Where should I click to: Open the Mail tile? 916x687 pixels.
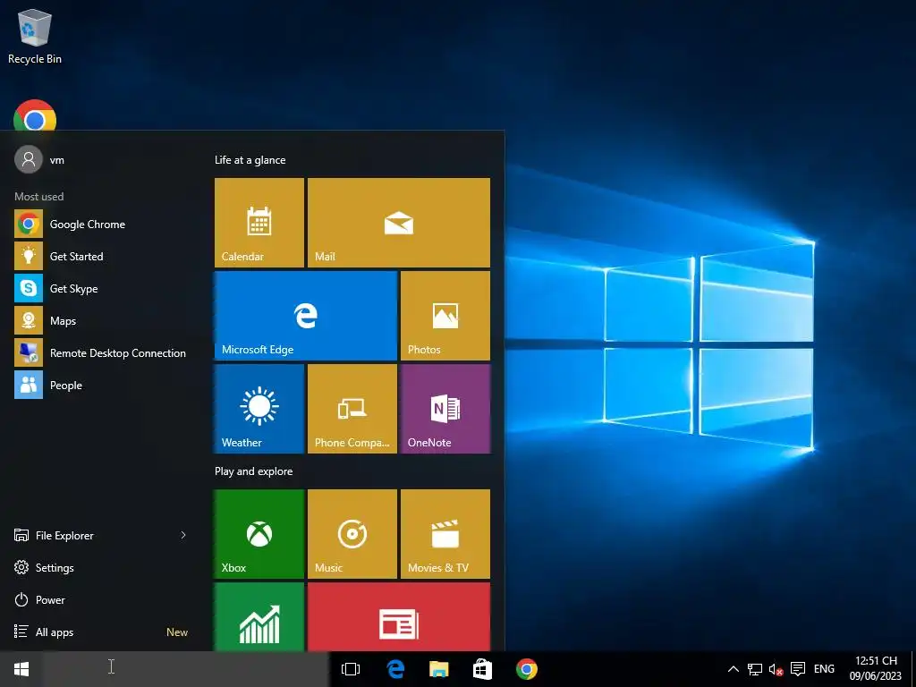[x=398, y=223]
